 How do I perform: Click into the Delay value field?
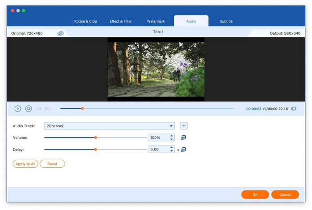click(x=158, y=149)
